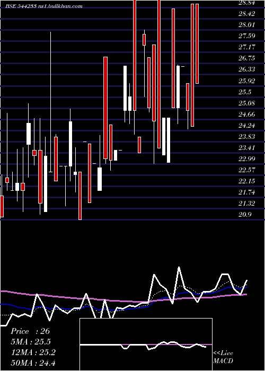The image size is (265, 371).
Task: Select the 23.83 price axis label
Action: [x=247, y=137]
